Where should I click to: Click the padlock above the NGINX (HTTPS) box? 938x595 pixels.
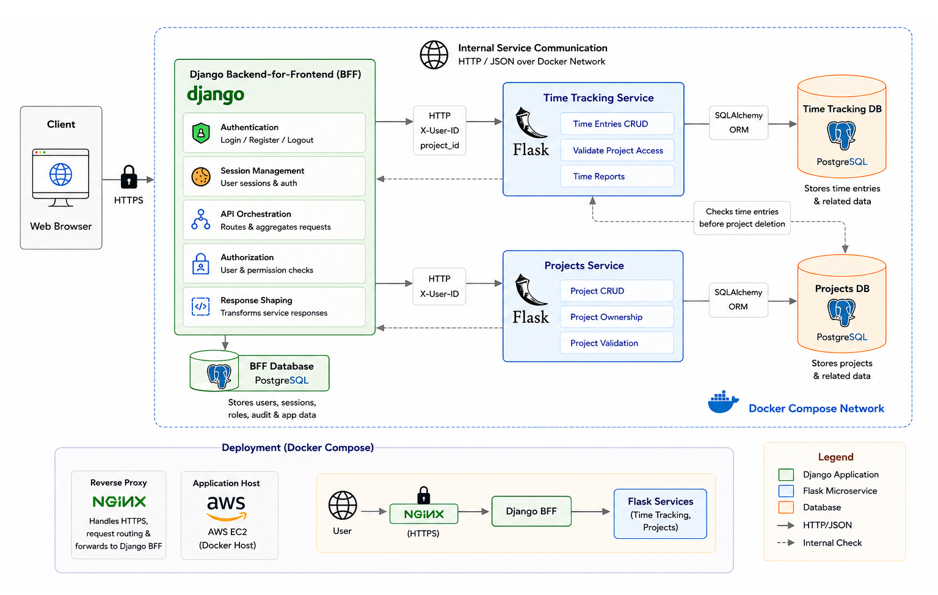(424, 495)
